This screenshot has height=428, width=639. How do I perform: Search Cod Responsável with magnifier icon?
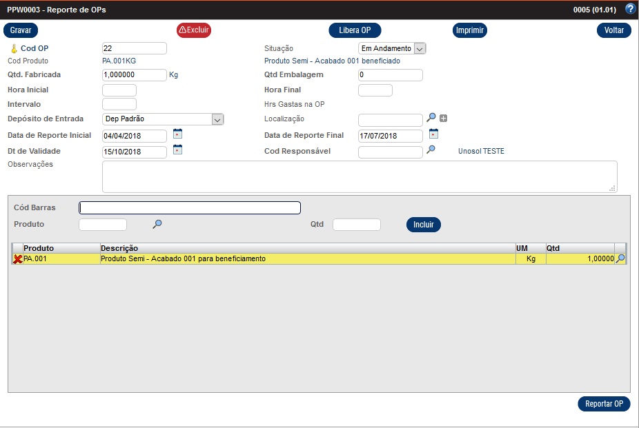point(431,150)
